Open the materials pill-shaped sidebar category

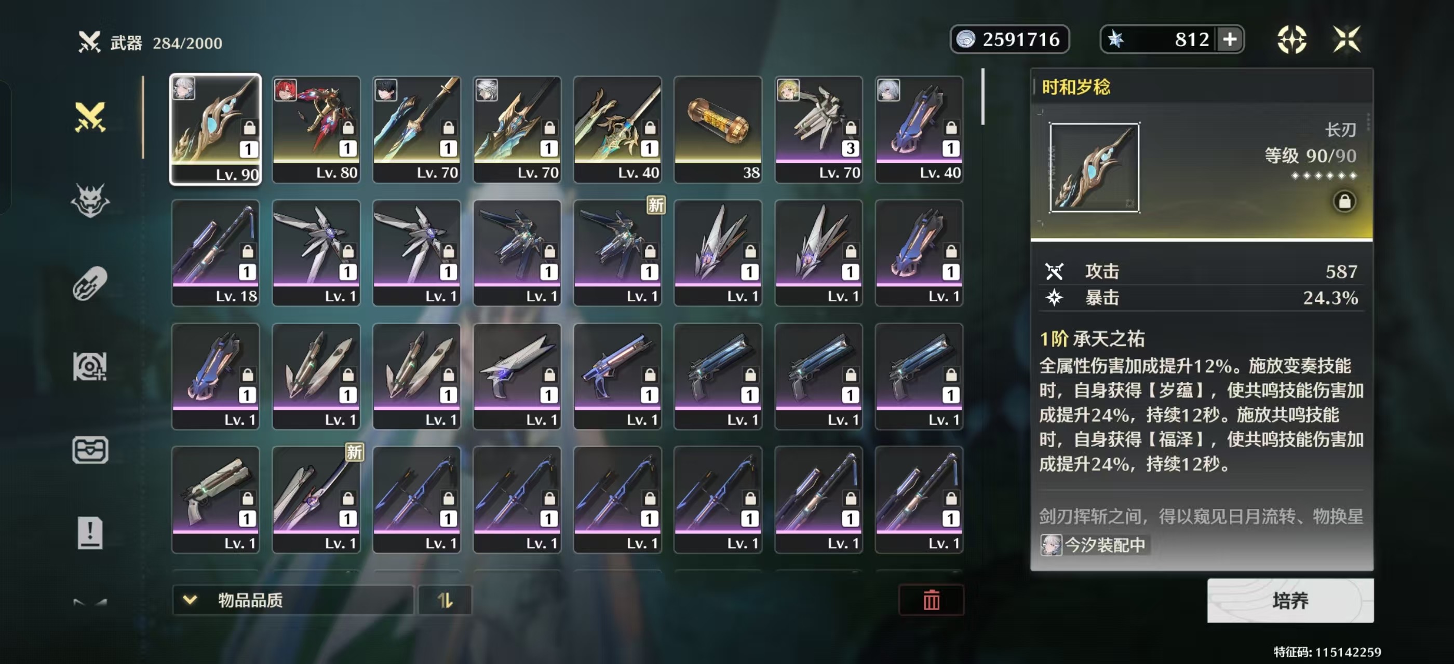pos(90,284)
